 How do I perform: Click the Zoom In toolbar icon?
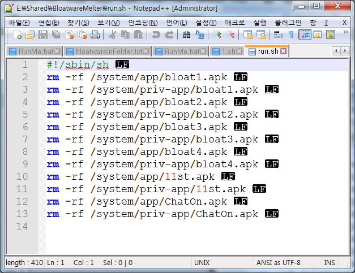[218, 35]
